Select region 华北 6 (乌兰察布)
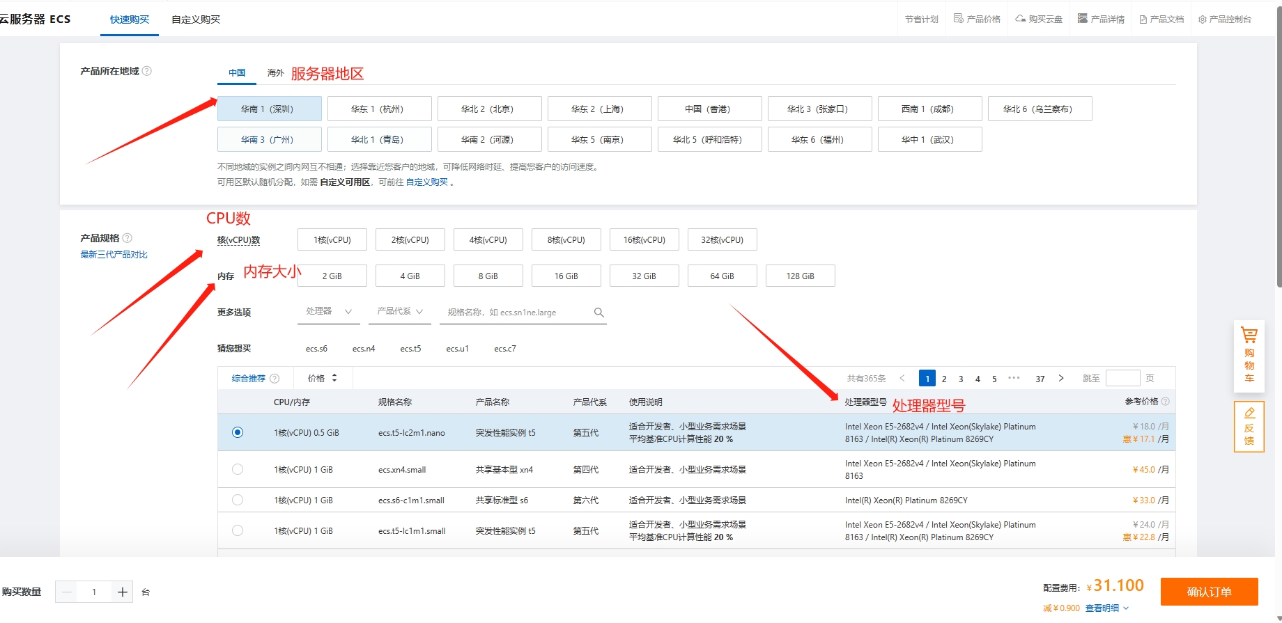This screenshot has width=1282, height=623. [1040, 109]
